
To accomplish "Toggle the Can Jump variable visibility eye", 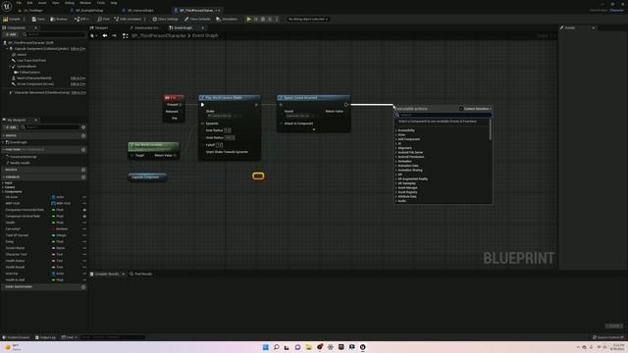I will click(84, 228).
